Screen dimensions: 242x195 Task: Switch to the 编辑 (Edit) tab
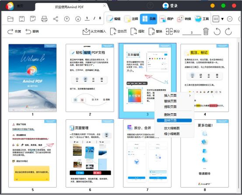[114, 19]
